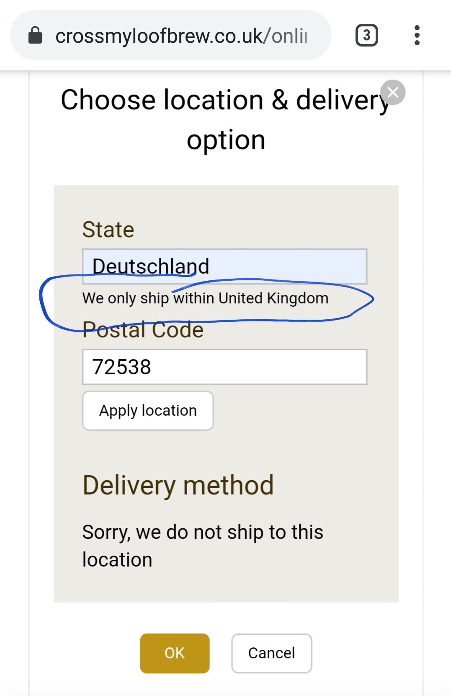Tap the "We only ship within United Kingdom" notice
The width and height of the screenshot is (451, 696).
coord(205,298)
